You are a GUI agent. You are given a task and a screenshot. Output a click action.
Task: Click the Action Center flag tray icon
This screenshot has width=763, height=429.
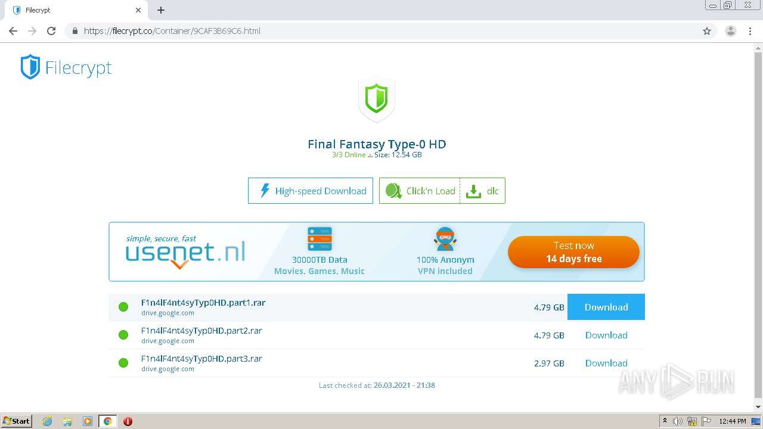click(x=706, y=421)
